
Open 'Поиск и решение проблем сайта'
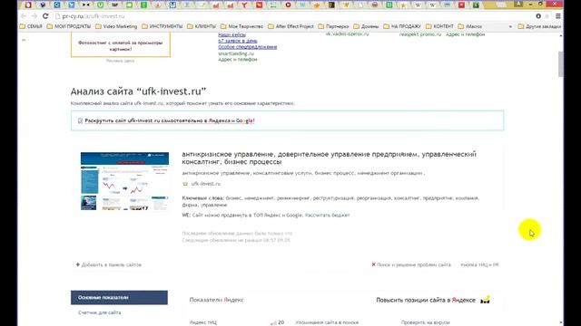[414, 264]
